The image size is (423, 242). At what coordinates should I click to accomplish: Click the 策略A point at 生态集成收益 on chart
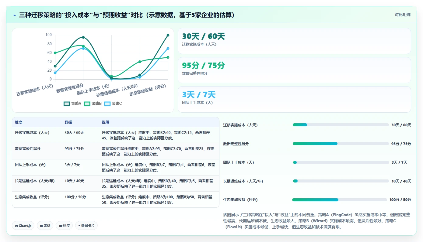tap(168, 35)
